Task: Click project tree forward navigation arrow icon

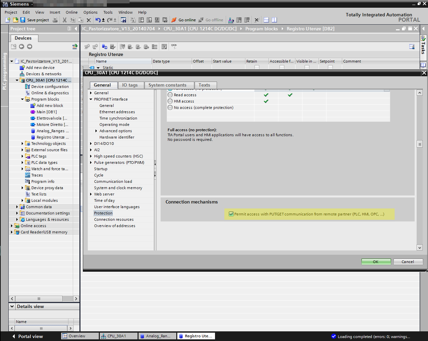Action: click(x=30, y=47)
